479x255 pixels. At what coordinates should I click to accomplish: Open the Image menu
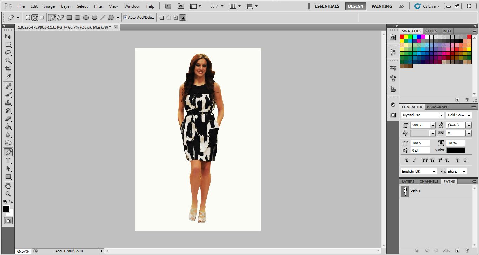tap(49, 6)
